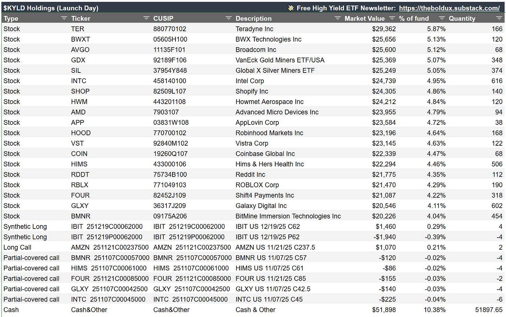506x317 pixels.
Task: Select CUSIP 880770102 cell
Action: point(170,29)
